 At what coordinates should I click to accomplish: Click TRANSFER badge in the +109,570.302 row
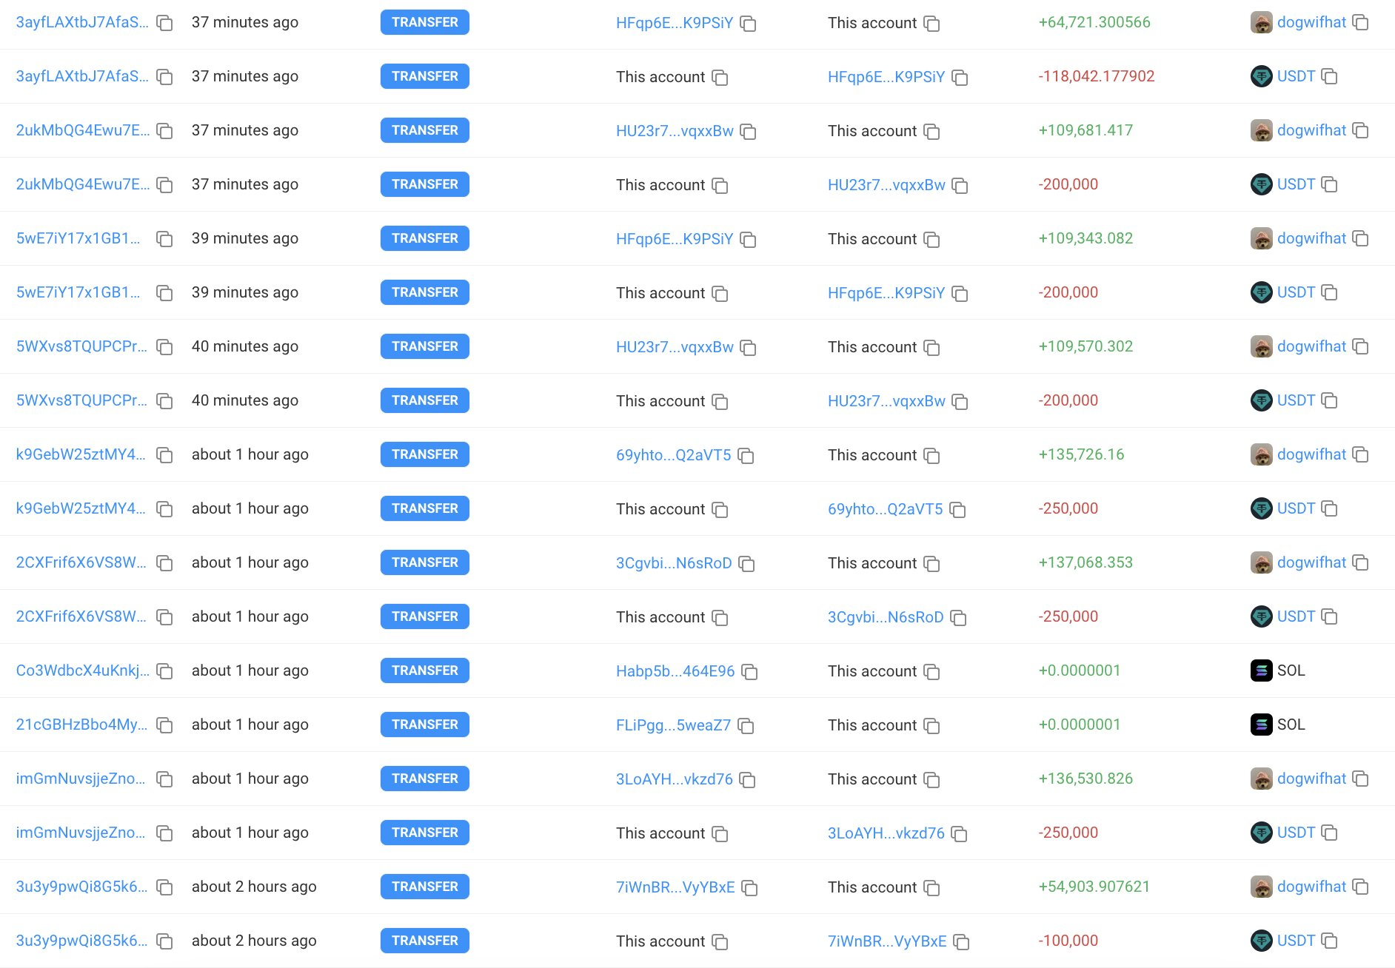pos(425,347)
